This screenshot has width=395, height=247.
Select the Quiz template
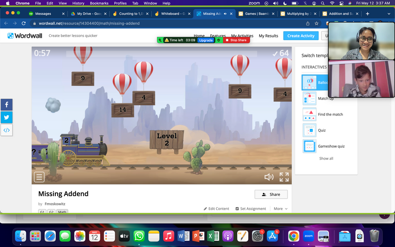click(322, 130)
